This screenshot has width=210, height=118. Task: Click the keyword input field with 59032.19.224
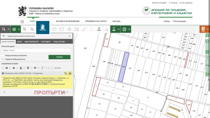36,50
